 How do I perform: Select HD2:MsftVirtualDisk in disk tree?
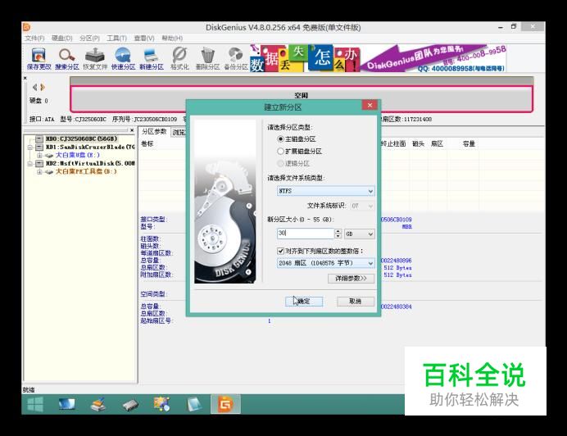click(90, 164)
